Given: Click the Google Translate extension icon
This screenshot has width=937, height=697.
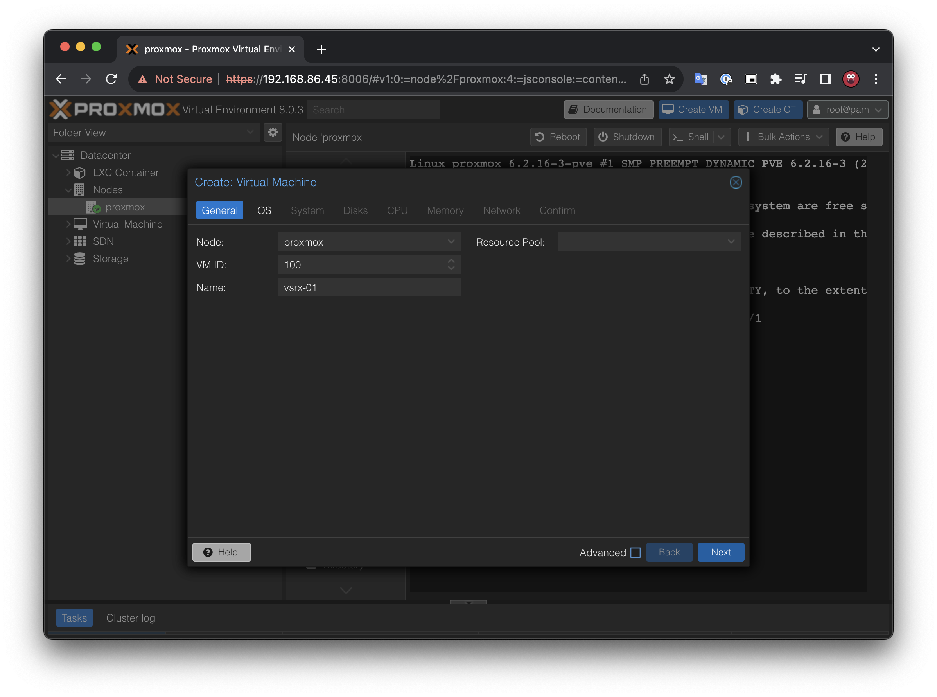Looking at the screenshot, I should (x=700, y=79).
